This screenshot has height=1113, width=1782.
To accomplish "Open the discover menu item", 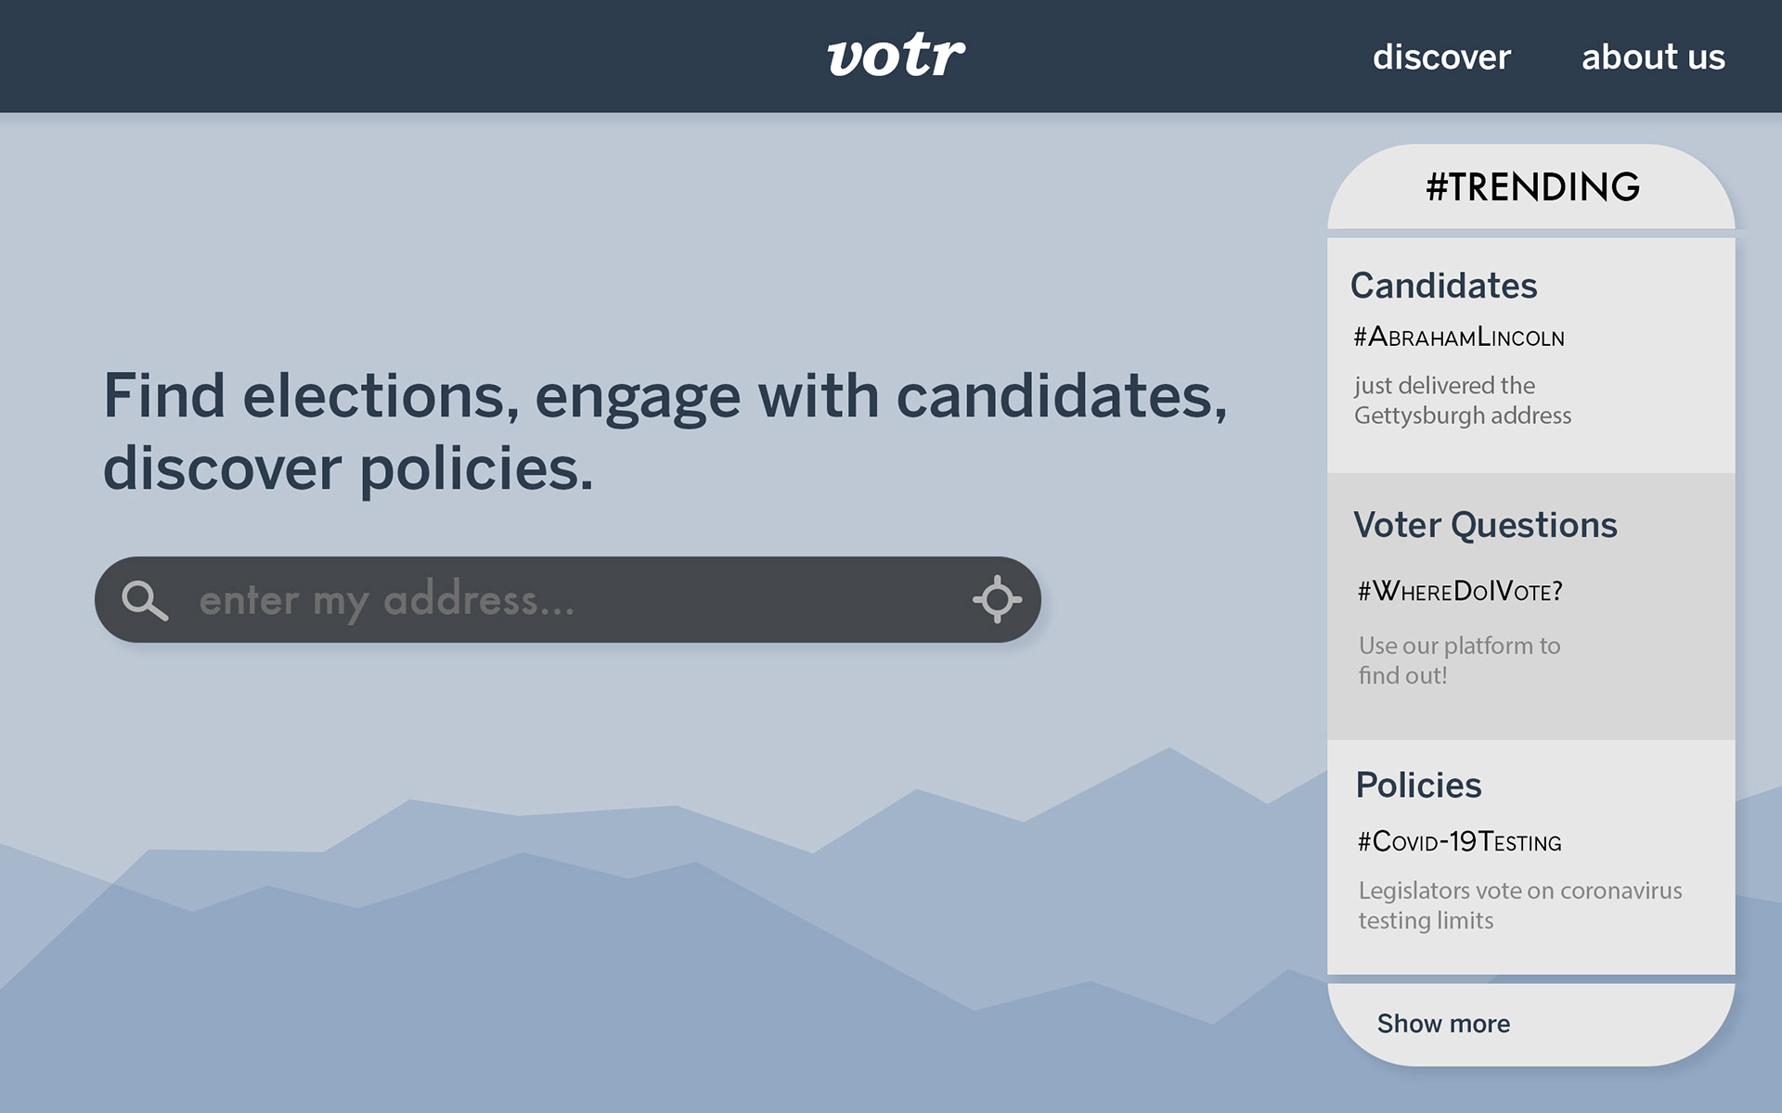I will coord(1441,58).
